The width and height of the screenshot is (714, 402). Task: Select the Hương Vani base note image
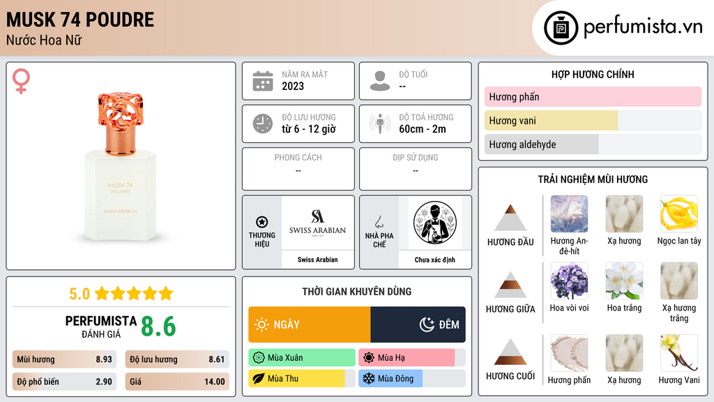[679, 353]
